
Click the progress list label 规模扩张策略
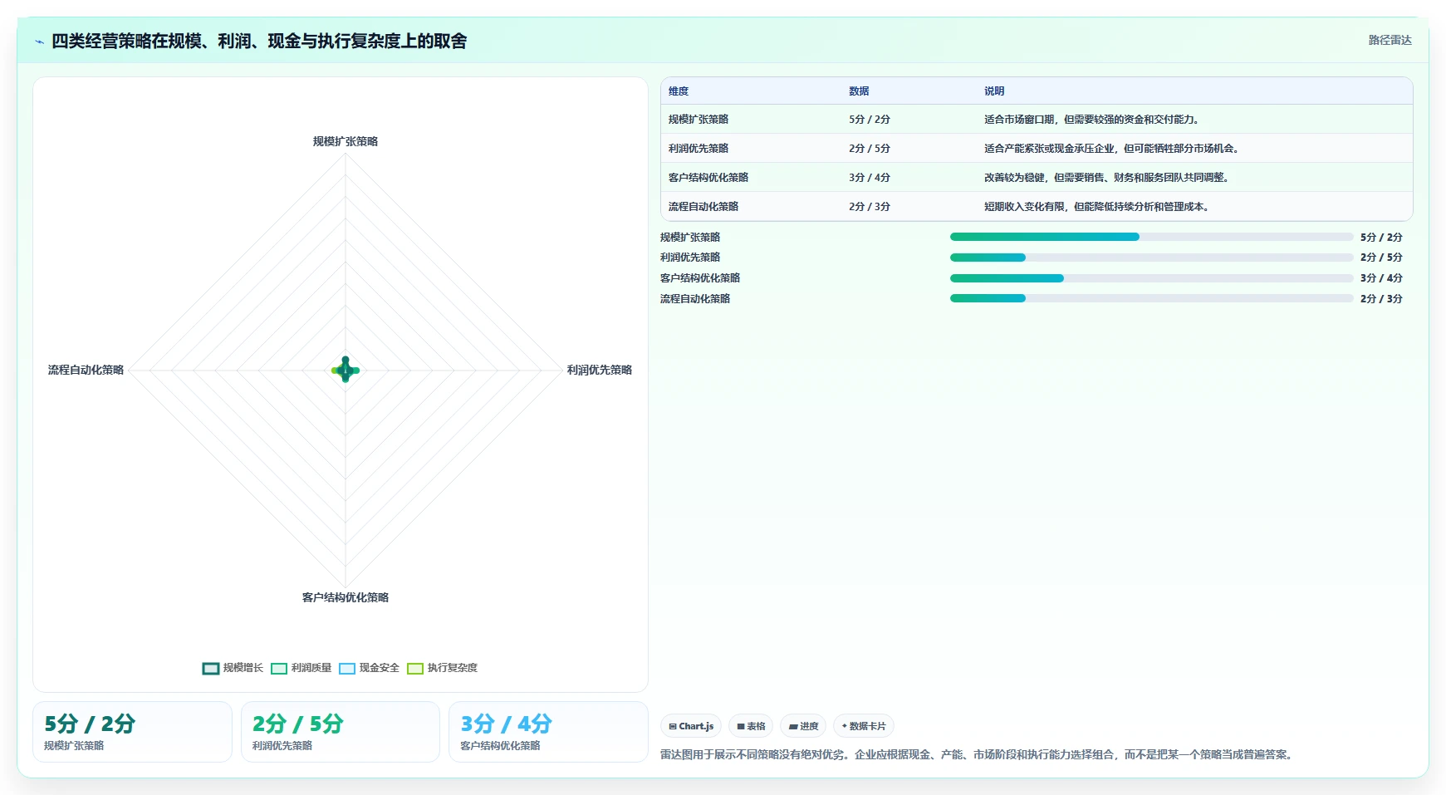[x=690, y=238]
